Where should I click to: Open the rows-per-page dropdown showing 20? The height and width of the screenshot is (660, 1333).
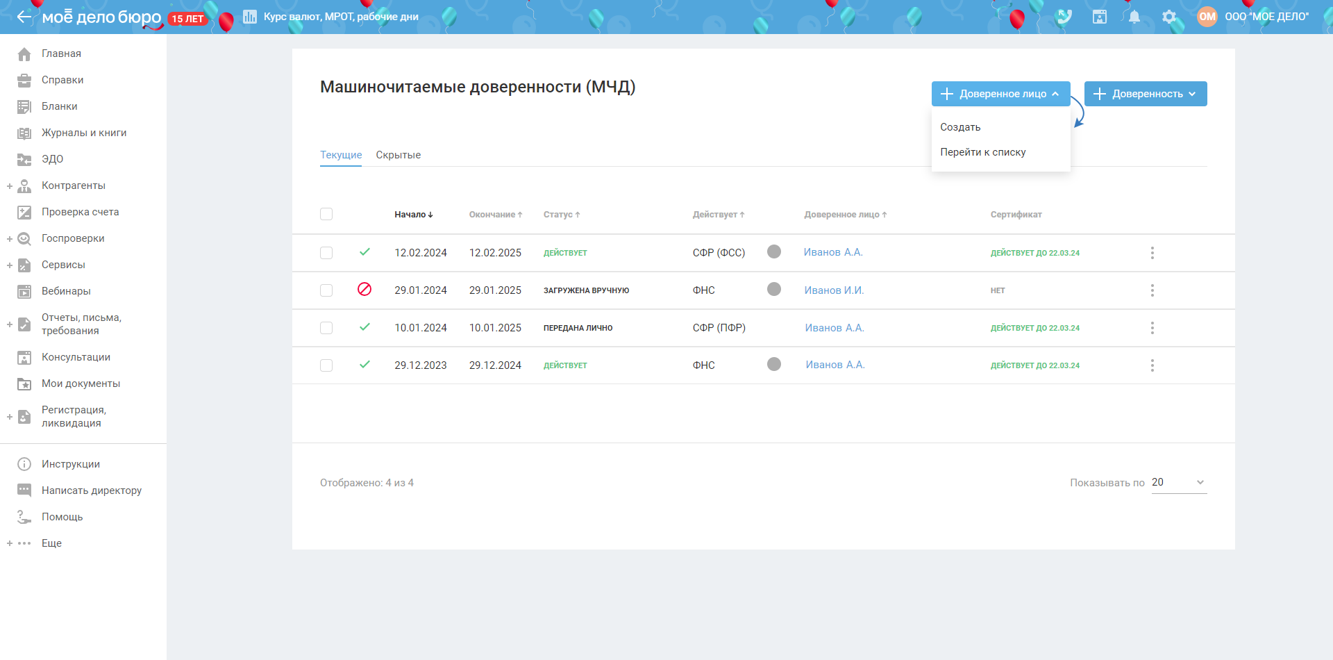point(1178,482)
